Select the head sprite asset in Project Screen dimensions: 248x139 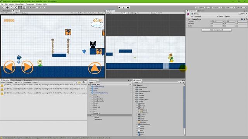[142, 132]
